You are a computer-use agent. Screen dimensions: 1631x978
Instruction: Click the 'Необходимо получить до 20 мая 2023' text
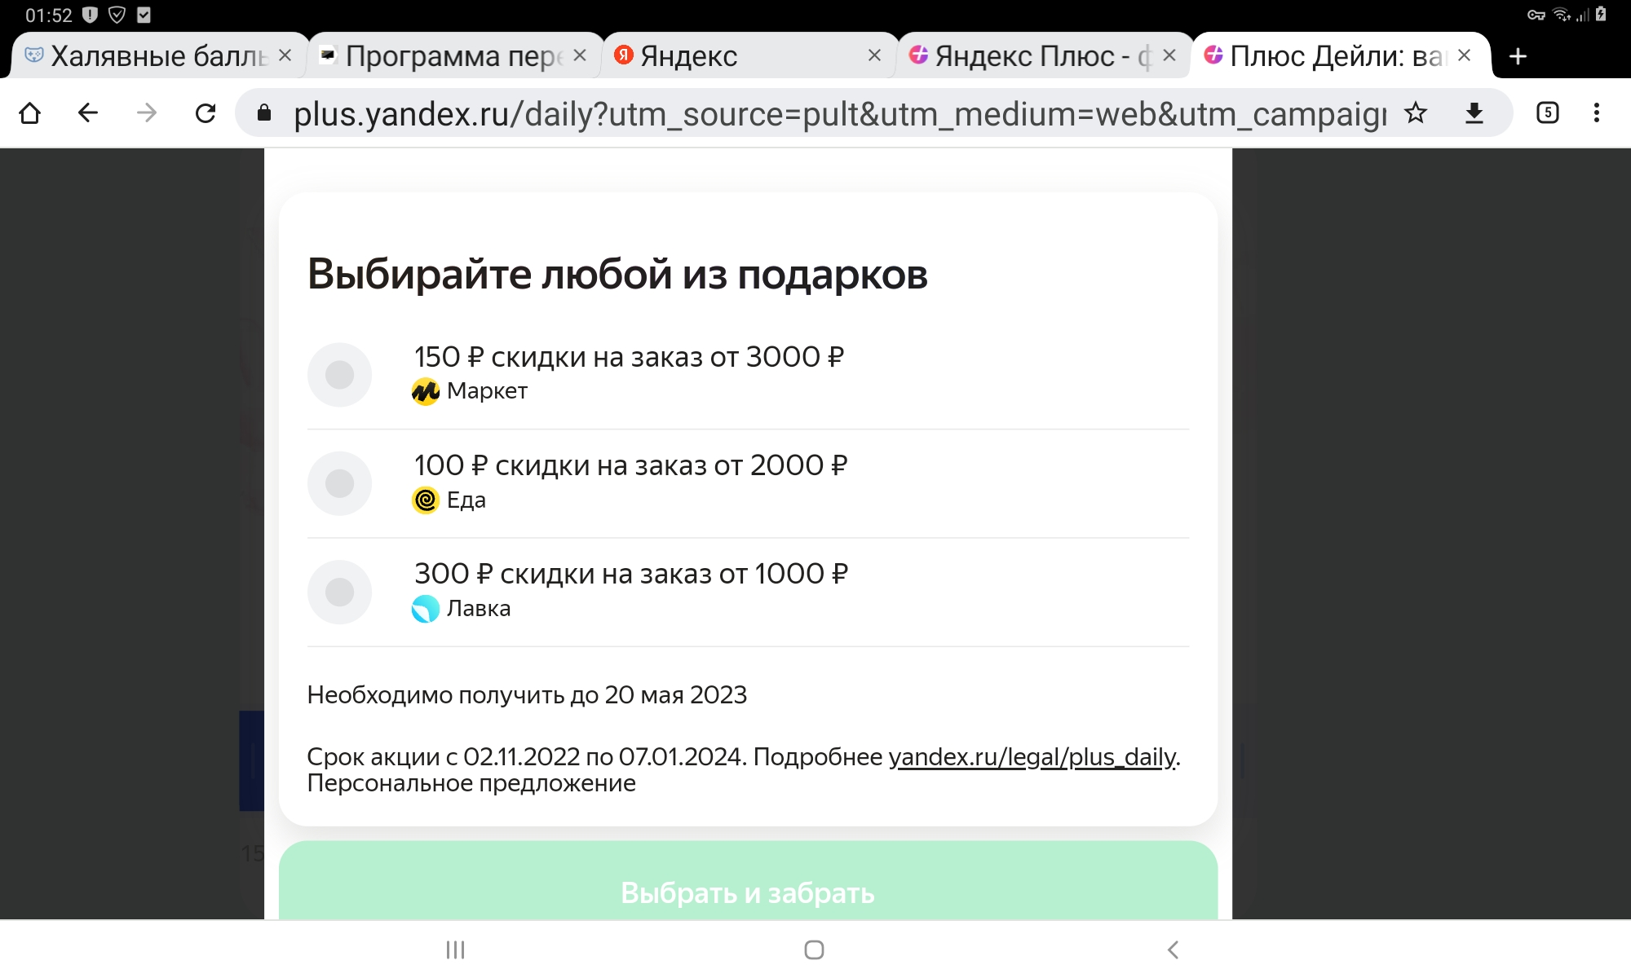(527, 695)
